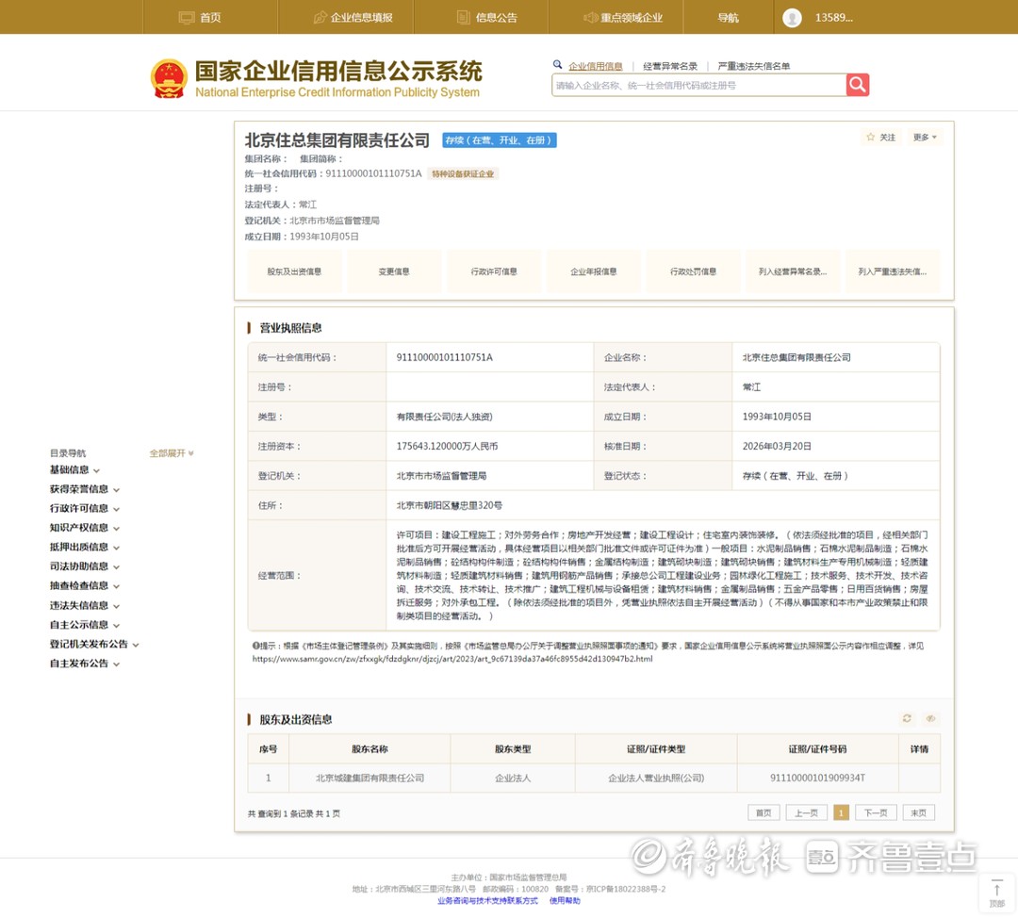The width and height of the screenshot is (1018, 918).
Task: Click the 存续（在营、开业、在册） status badge
Action: click(500, 140)
